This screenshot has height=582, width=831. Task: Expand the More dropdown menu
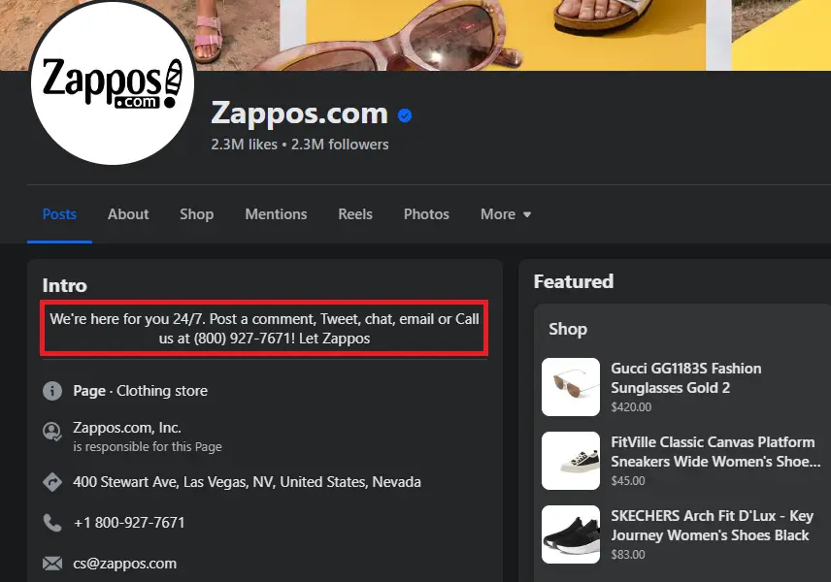(x=506, y=214)
